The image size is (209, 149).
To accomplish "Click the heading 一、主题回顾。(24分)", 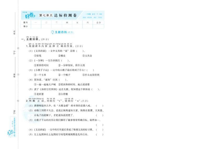I will [x=35, y=39].
